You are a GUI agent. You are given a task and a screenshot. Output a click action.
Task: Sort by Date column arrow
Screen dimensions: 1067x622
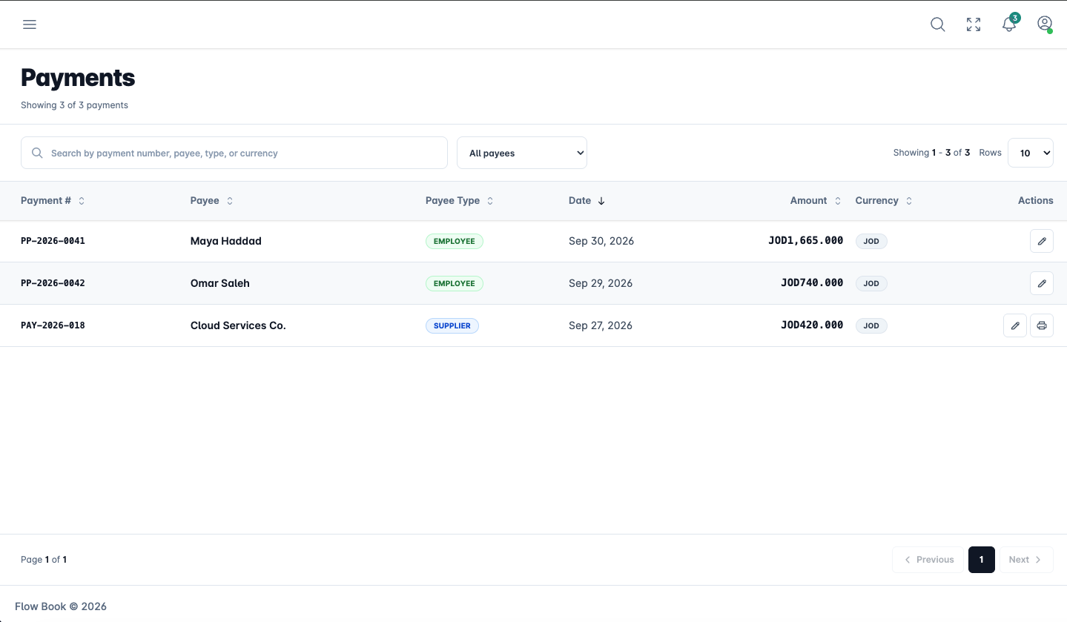tap(601, 201)
